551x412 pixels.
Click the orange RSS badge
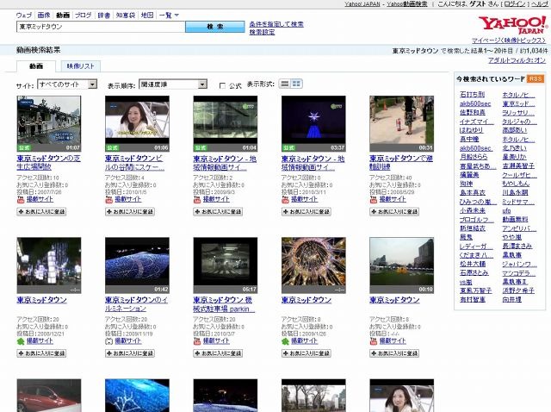click(x=536, y=78)
